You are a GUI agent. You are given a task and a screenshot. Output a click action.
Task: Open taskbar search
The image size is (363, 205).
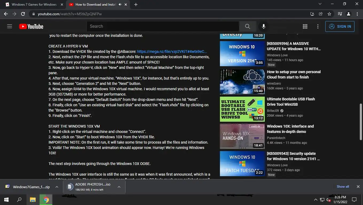(x=19, y=200)
